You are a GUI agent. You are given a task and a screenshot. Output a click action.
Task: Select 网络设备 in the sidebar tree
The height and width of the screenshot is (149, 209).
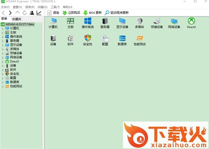click(x=16, y=57)
